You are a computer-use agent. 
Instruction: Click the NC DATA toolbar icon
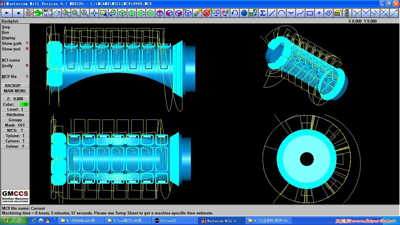[x=47, y=13]
